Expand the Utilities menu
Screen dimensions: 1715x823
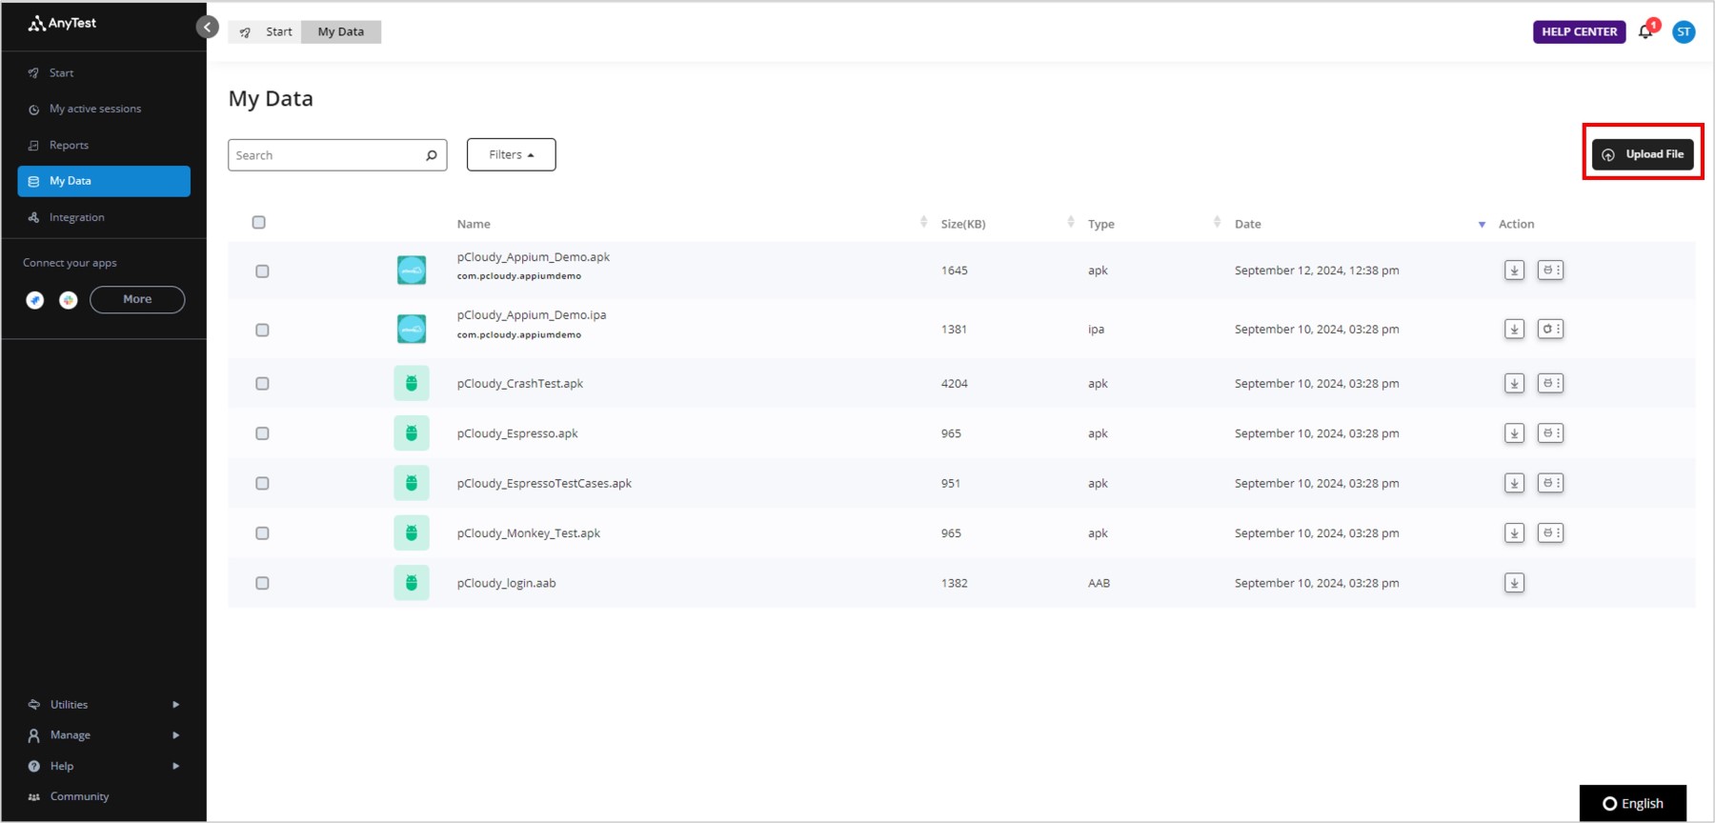click(x=104, y=705)
